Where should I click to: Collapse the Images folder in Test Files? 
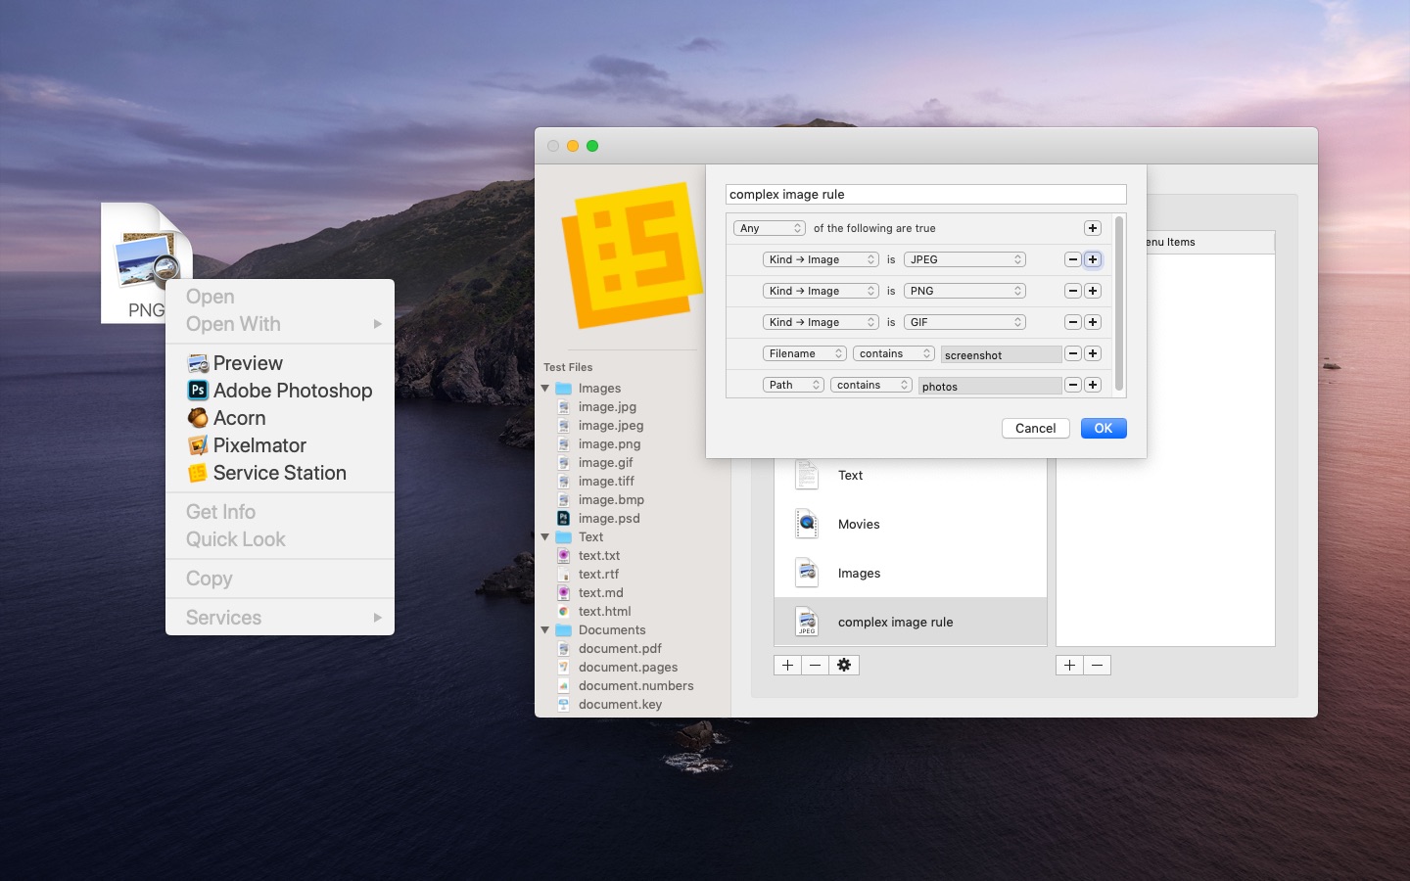(x=545, y=389)
